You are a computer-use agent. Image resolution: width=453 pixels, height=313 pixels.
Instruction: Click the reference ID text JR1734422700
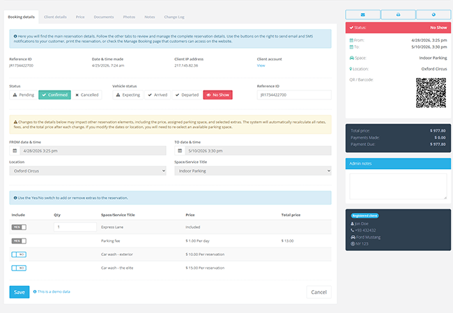(x=22, y=65)
